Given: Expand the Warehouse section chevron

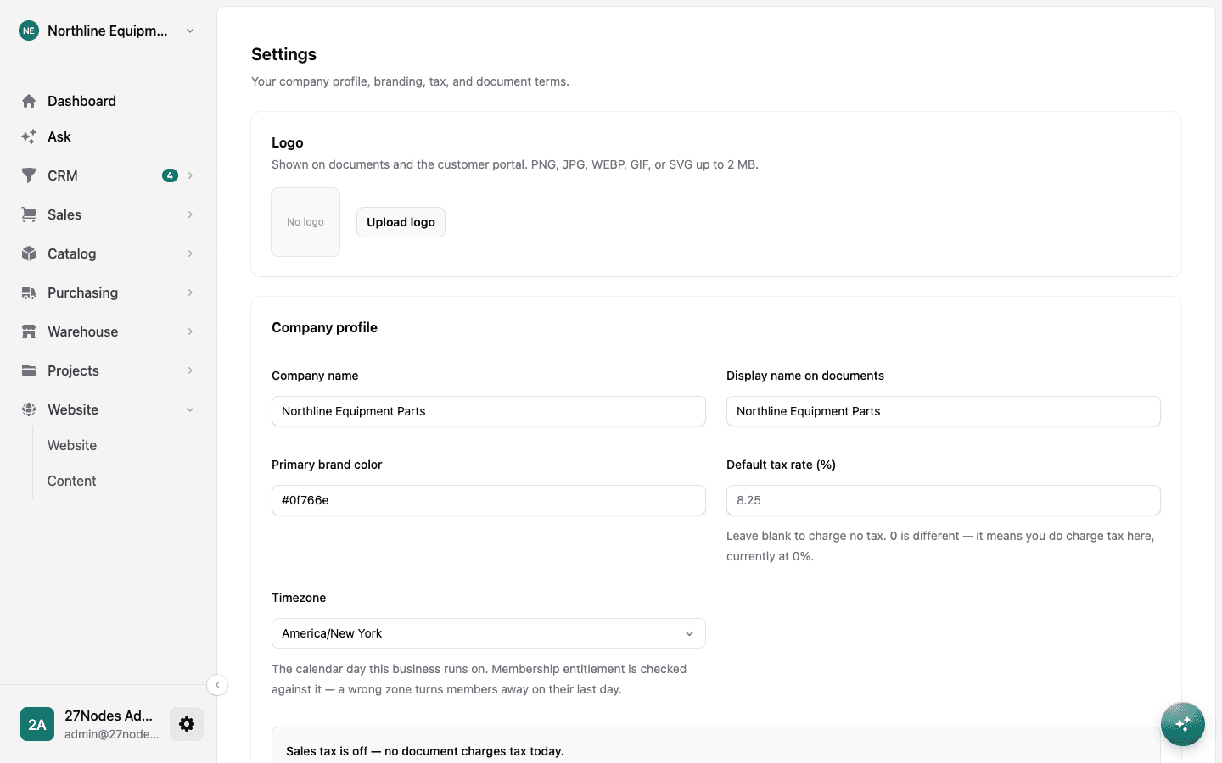Looking at the screenshot, I should click(x=190, y=331).
